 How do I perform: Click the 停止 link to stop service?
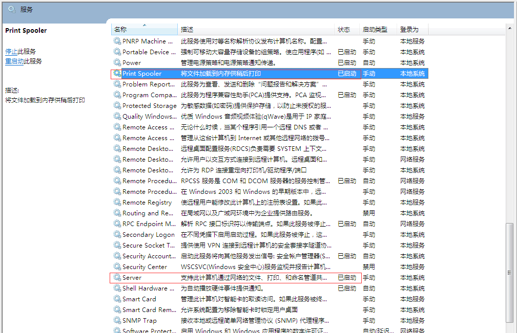coord(11,52)
